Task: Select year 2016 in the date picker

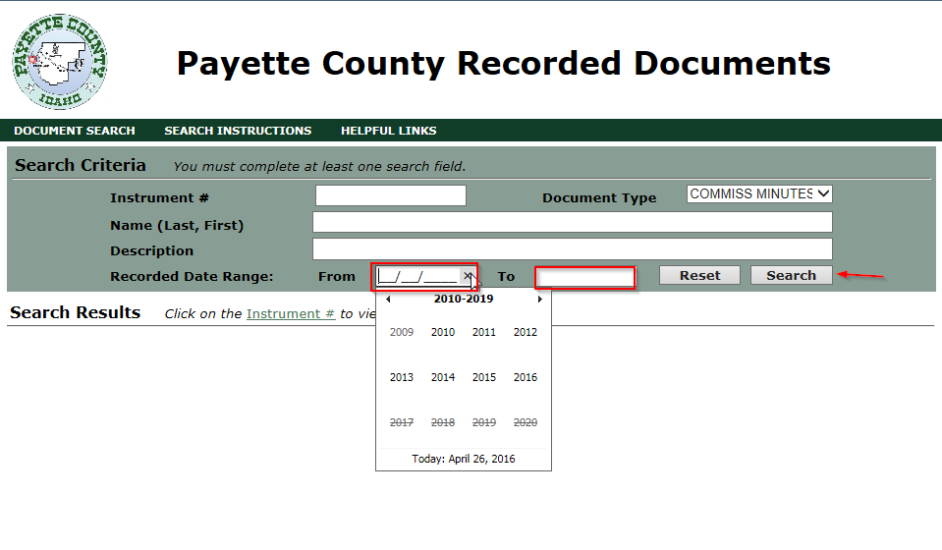Action: 526,377
